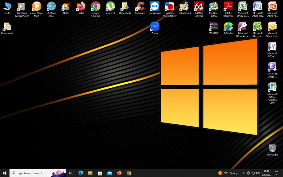This screenshot has height=177, width=283.
Task: Open Microsoft Edge from the taskbar
Action: pos(81,173)
